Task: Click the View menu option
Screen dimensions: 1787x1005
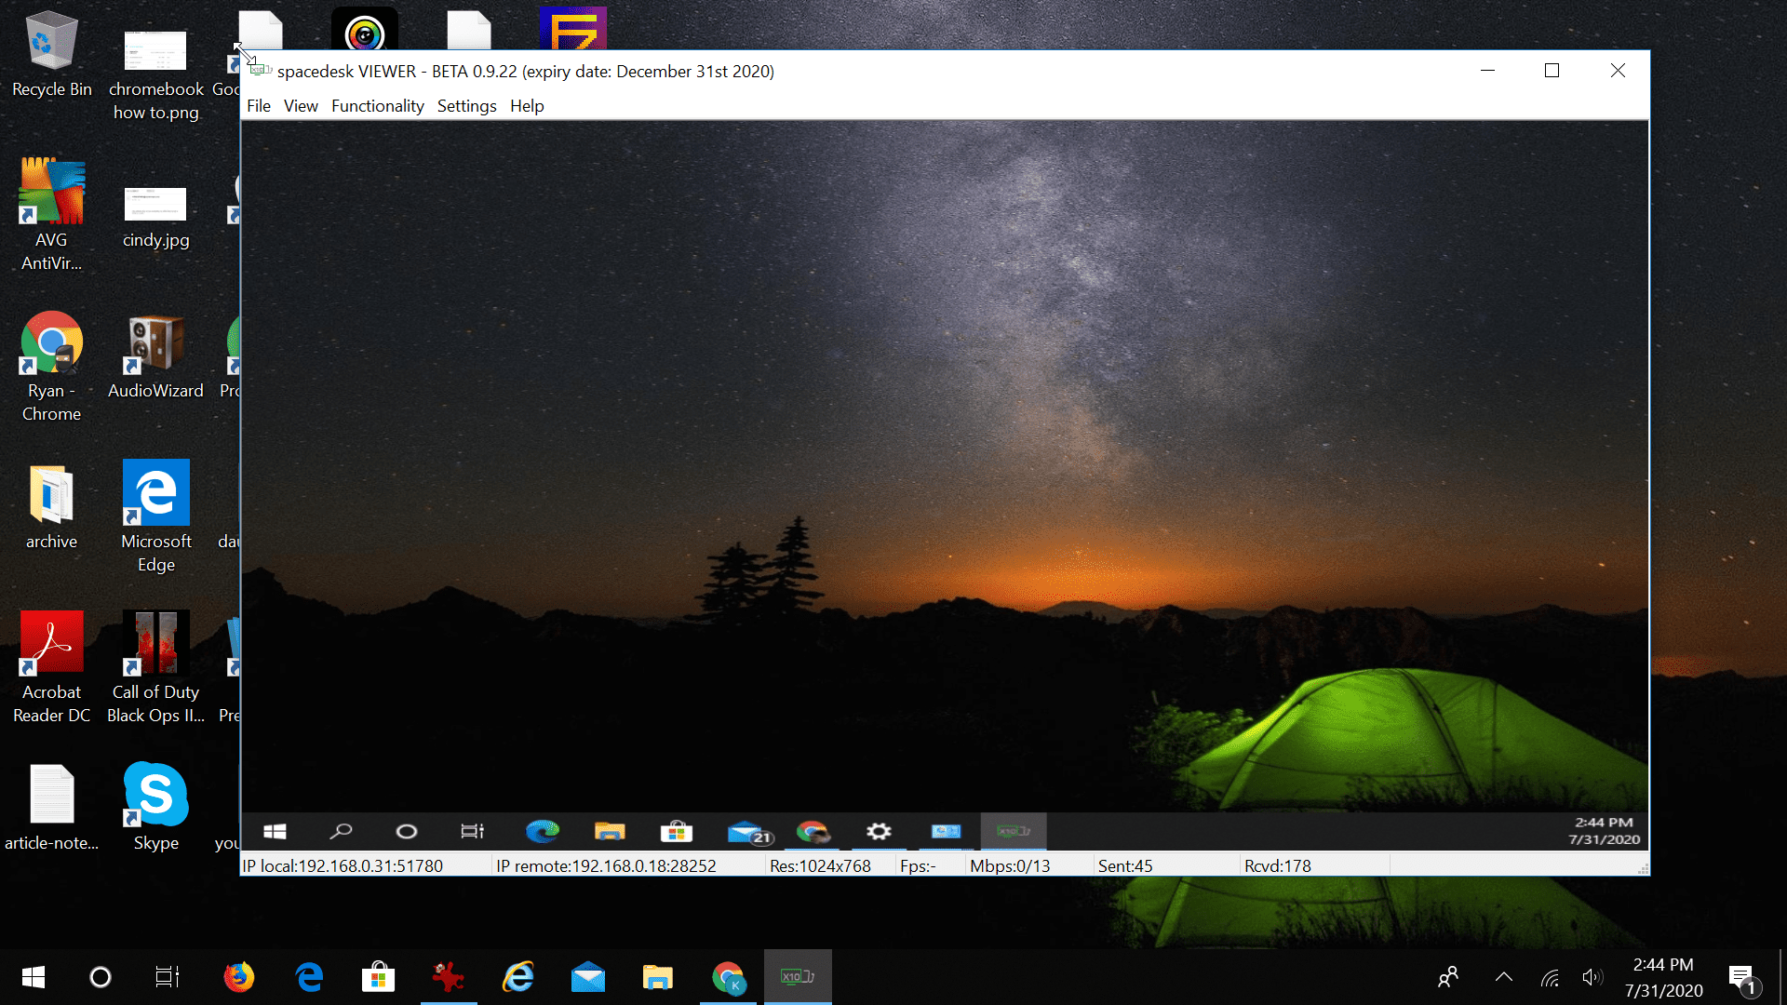Action: (x=301, y=104)
